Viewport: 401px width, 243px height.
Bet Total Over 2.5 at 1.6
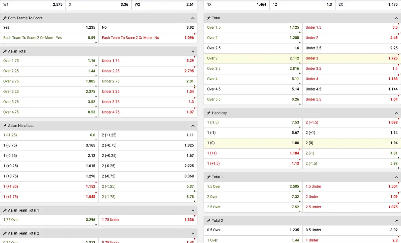pos(253,48)
